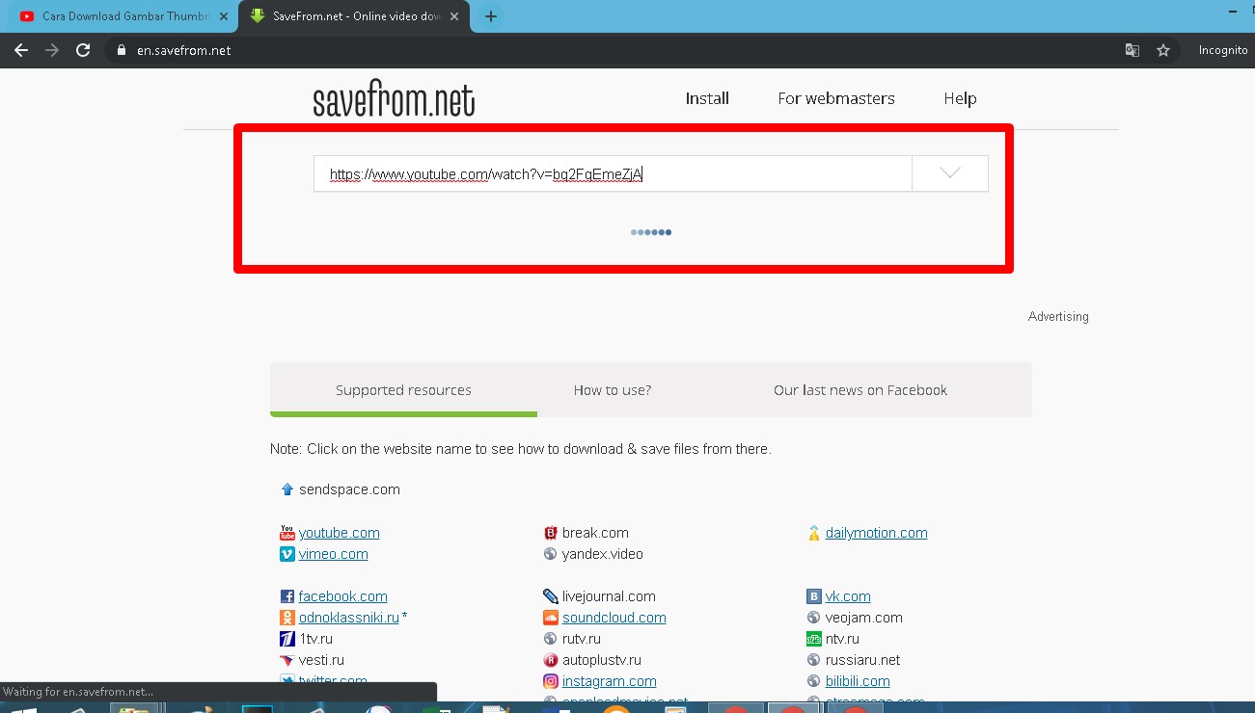The height and width of the screenshot is (713, 1255).
Task: Select the SaveFrom.net browser tab
Action: click(355, 16)
